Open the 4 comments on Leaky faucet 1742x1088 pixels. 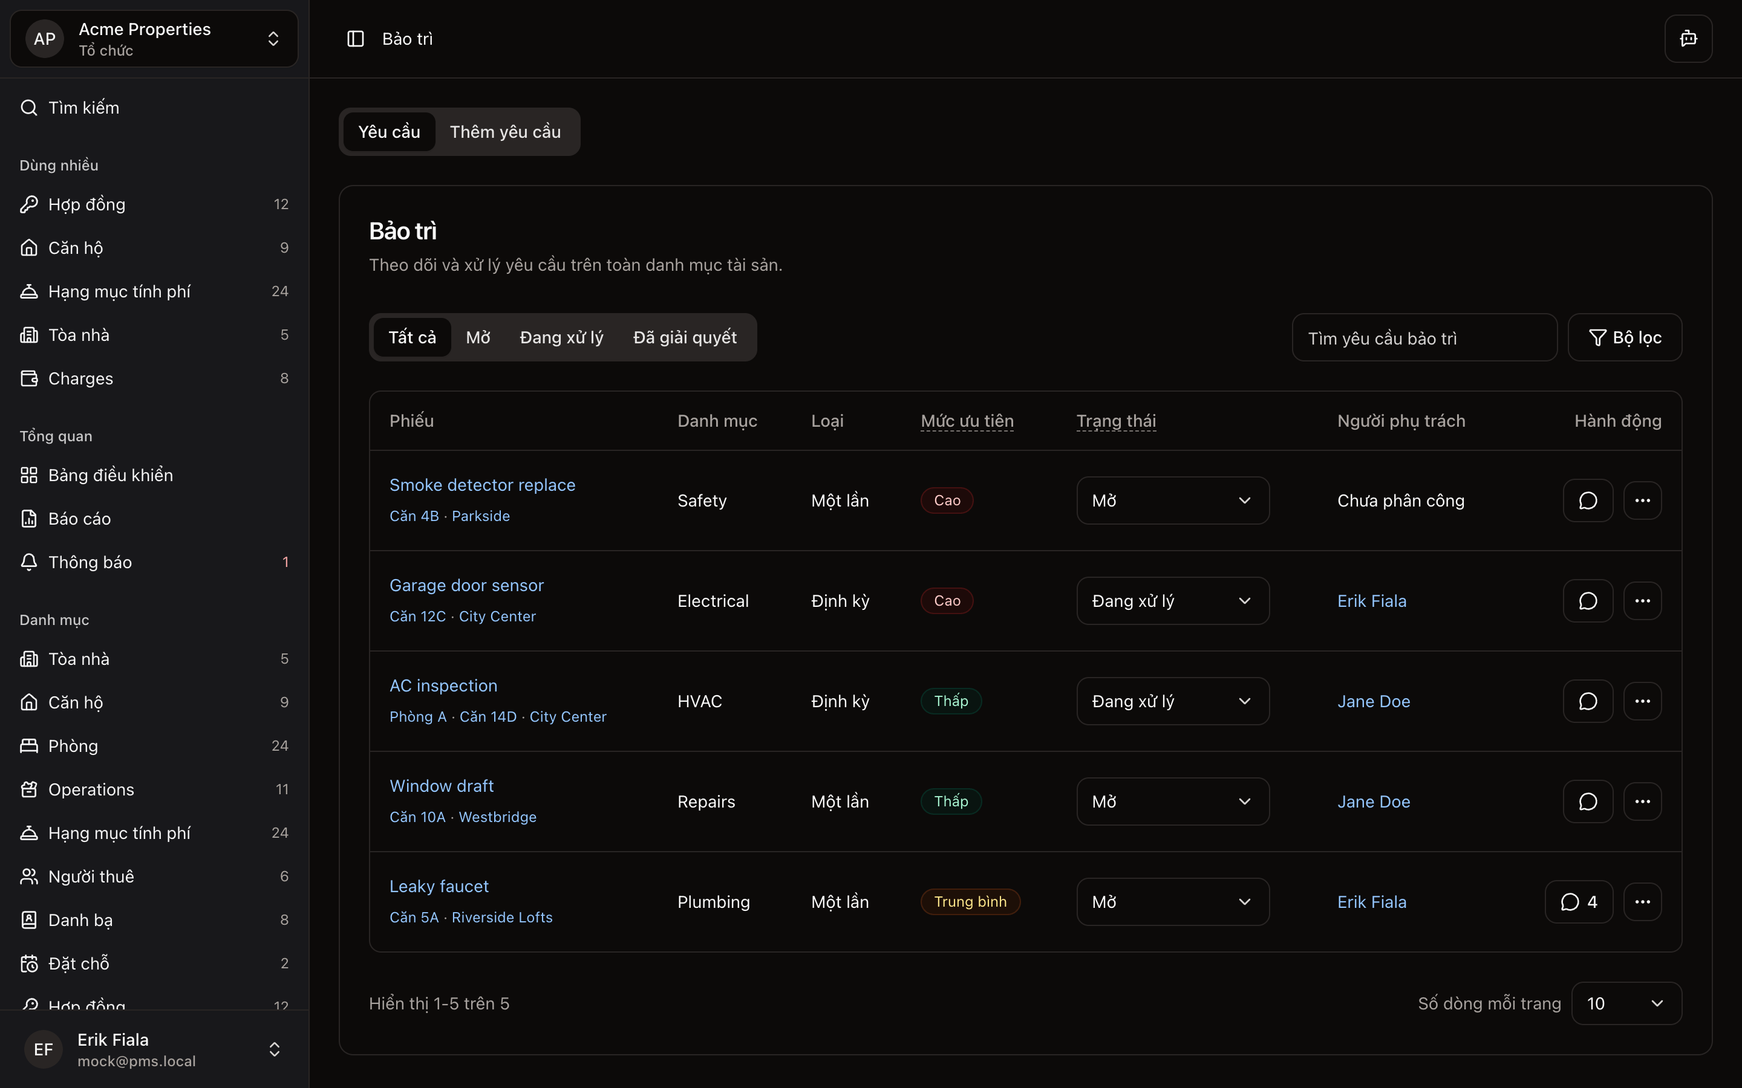click(1579, 902)
